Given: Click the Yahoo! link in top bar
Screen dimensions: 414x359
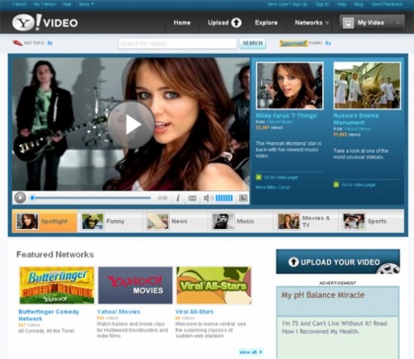Looking at the screenshot, I should point(19,4).
